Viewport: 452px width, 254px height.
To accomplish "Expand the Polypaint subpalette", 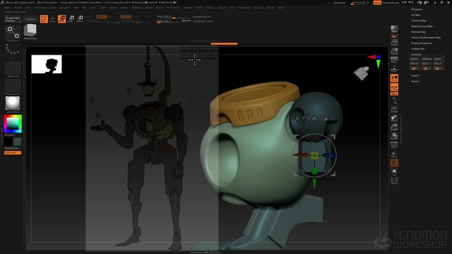I will pyautogui.click(x=417, y=9).
